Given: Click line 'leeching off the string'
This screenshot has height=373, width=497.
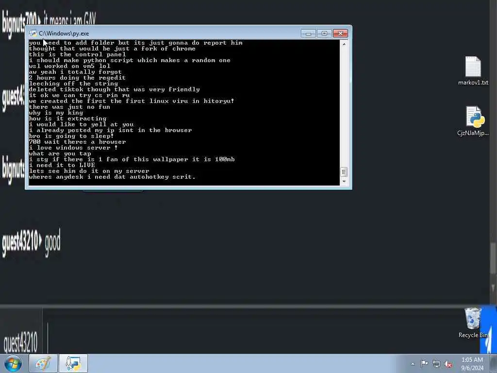Looking at the screenshot, I should [74, 84].
